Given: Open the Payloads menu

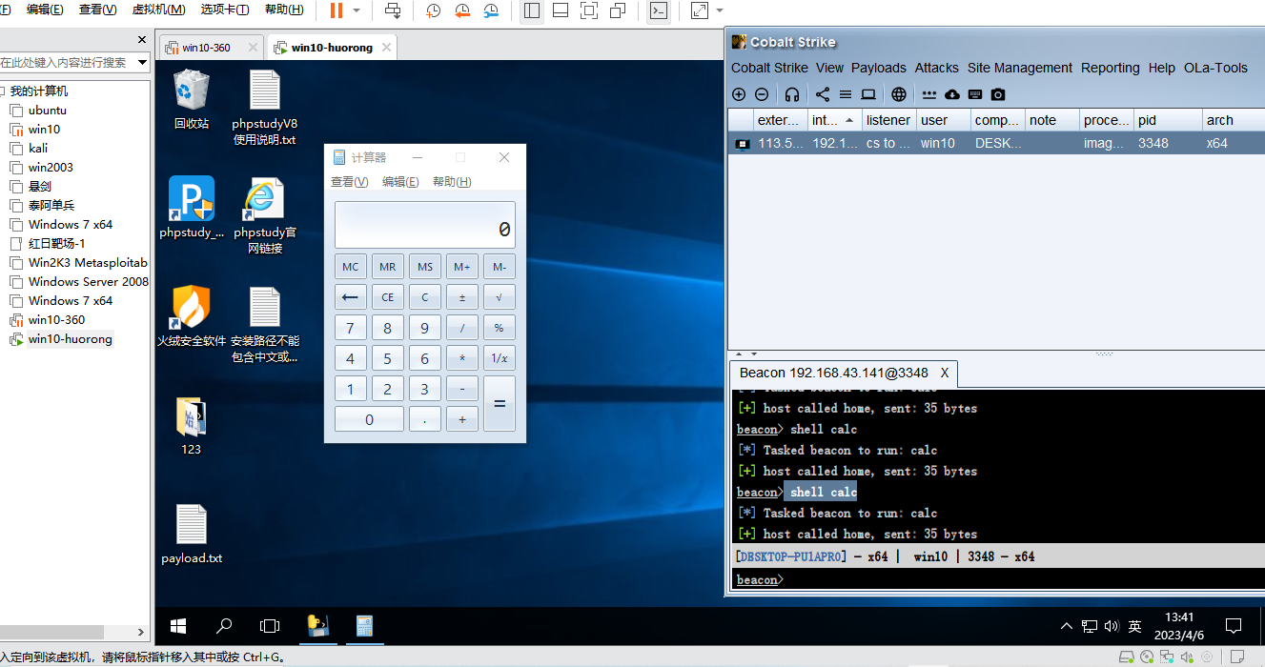Looking at the screenshot, I should click(x=879, y=68).
